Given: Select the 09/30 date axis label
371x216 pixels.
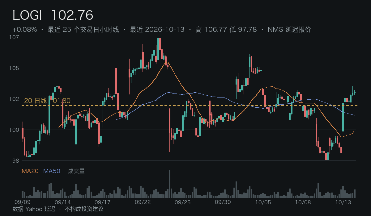Looking at the screenshot, I should click(223, 202).
